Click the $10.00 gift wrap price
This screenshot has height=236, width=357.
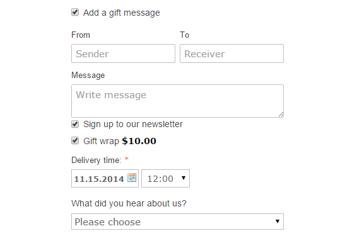139,141
